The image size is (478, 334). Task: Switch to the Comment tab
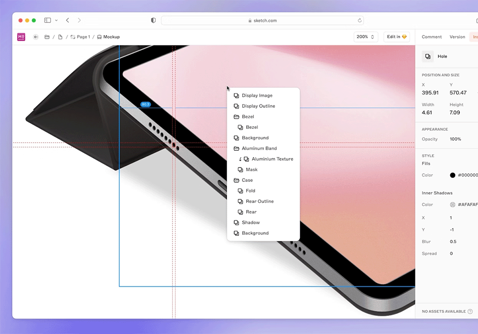pos(432,37)
